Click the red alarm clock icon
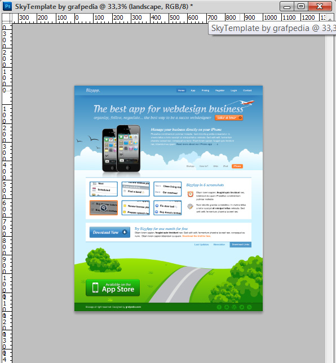The image size is (336, 363). tap(191, 194)
